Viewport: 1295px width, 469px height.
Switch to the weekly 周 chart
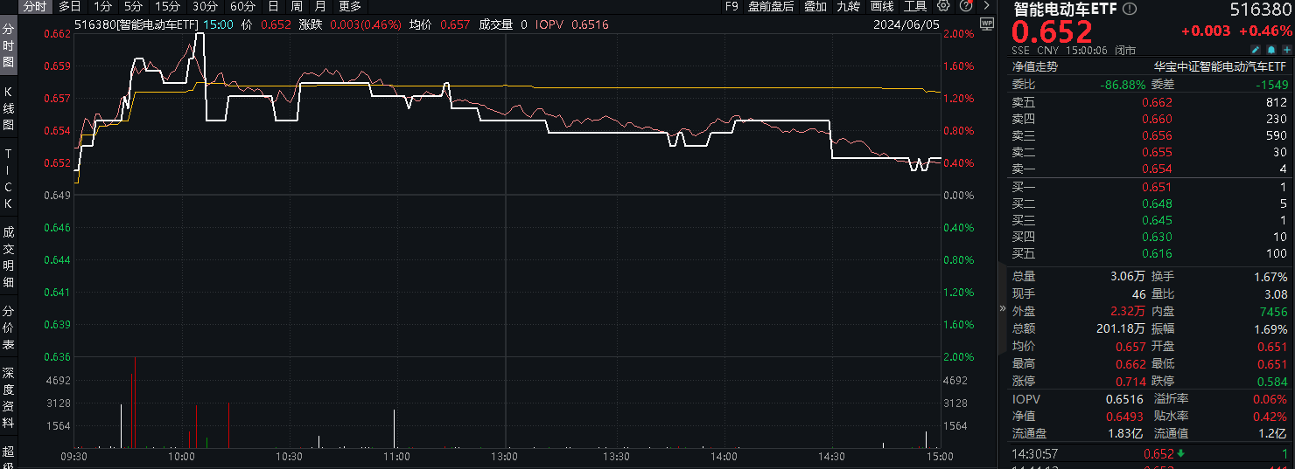point(297,6)
